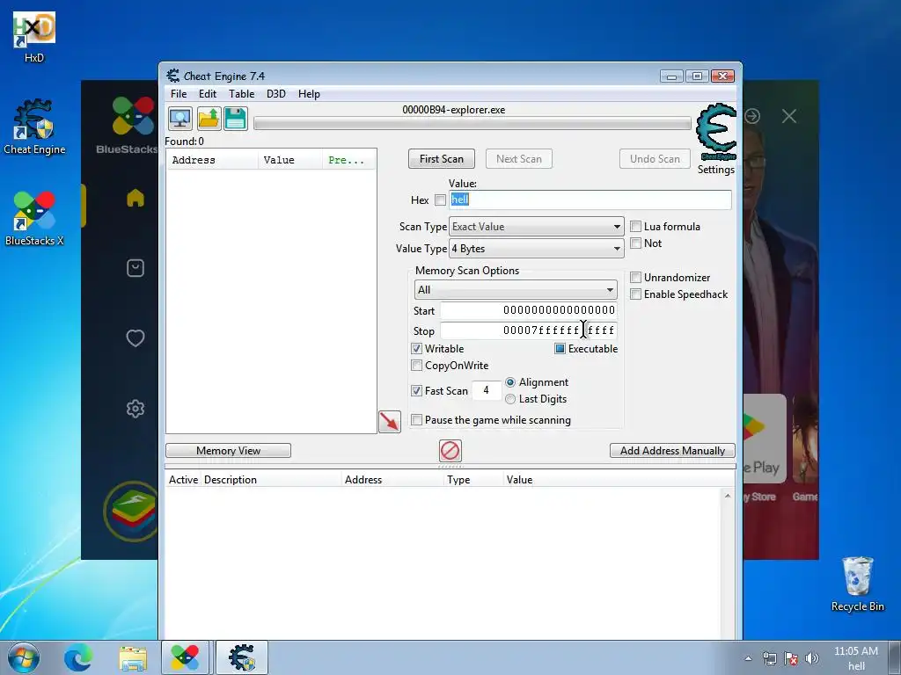Click the open cheat table folder icon
Image resolution: width=901 pixels, height=675 pixels.
(x=209, y=119)
